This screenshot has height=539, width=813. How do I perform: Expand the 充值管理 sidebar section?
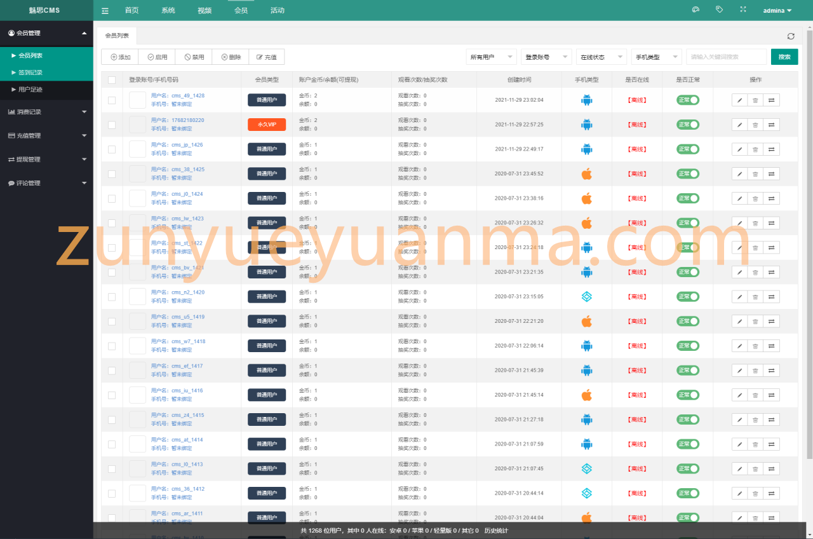coord(46,135)
